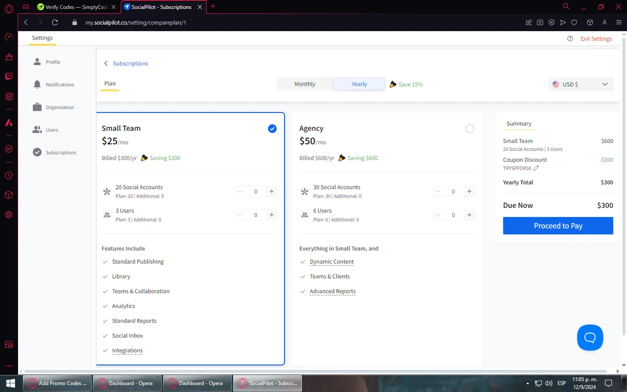Increase Small Team additional social accounts
Image resolution: width=627 pixels, height=392 pixels.
point(272,191)
